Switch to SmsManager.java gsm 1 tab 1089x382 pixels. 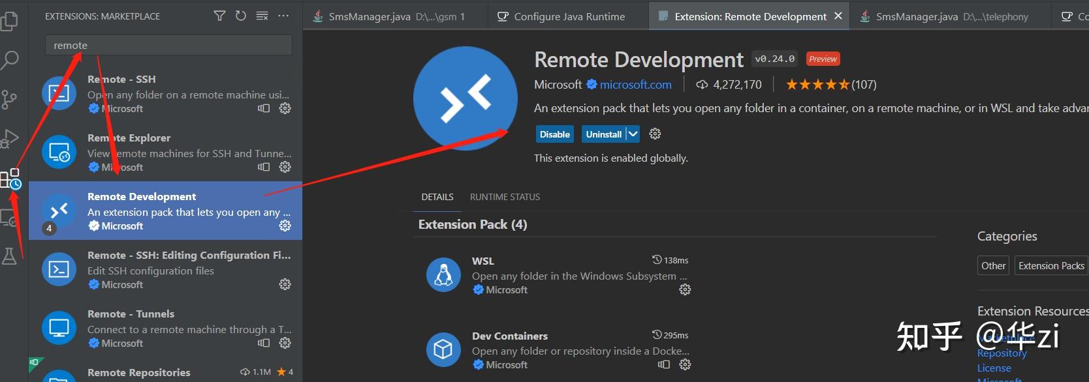point(396,16)
